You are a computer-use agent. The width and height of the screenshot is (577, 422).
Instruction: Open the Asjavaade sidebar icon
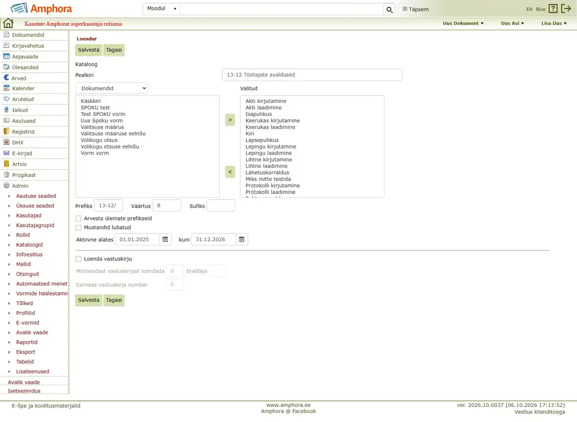point(6,56)
